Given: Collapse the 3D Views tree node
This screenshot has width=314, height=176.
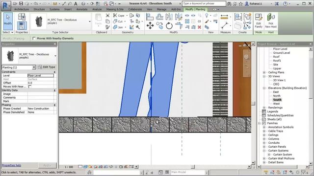Looking at the screenshot, I should coord(264,76).
